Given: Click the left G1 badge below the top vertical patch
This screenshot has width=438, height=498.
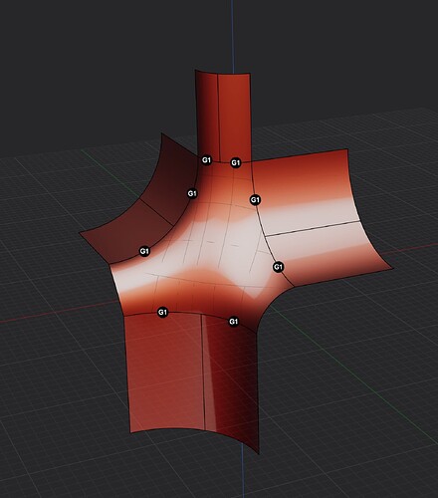Looking at the screenshot, I should pyautogui.click(x=206, y=160).
